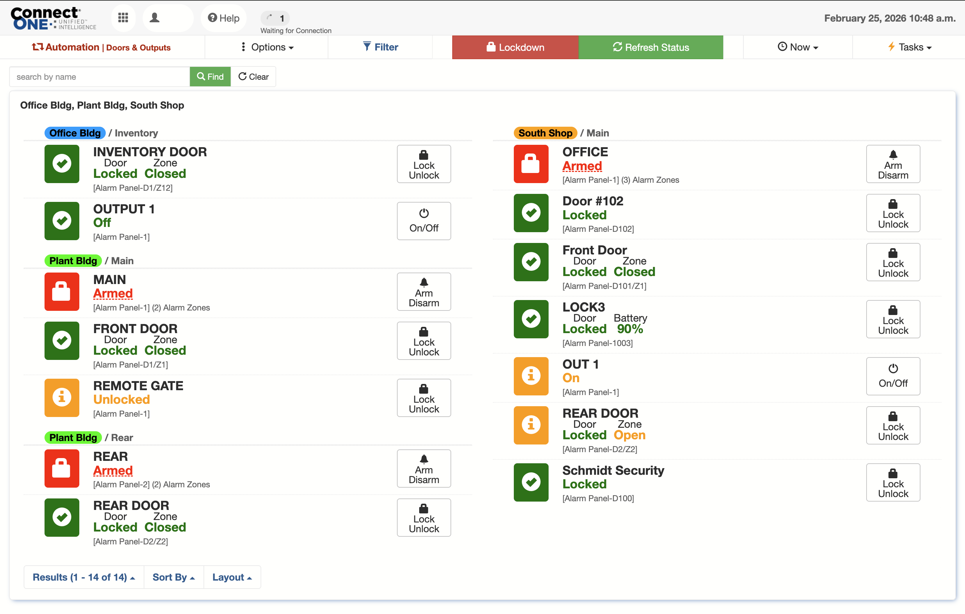Click the orange info icon beside REMOTE GATE

pyautogui.click(x=62, y=398)
